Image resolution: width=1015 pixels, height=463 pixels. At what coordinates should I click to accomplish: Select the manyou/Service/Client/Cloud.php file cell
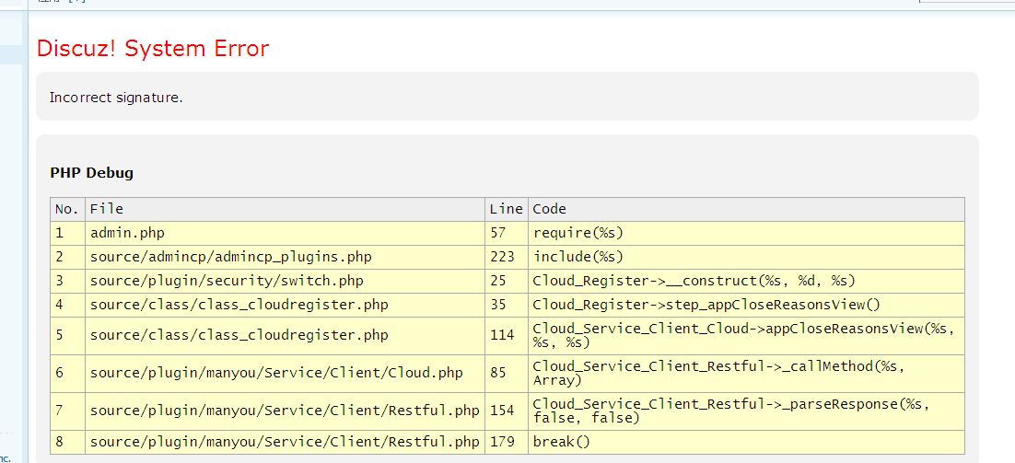coord(285,373)
